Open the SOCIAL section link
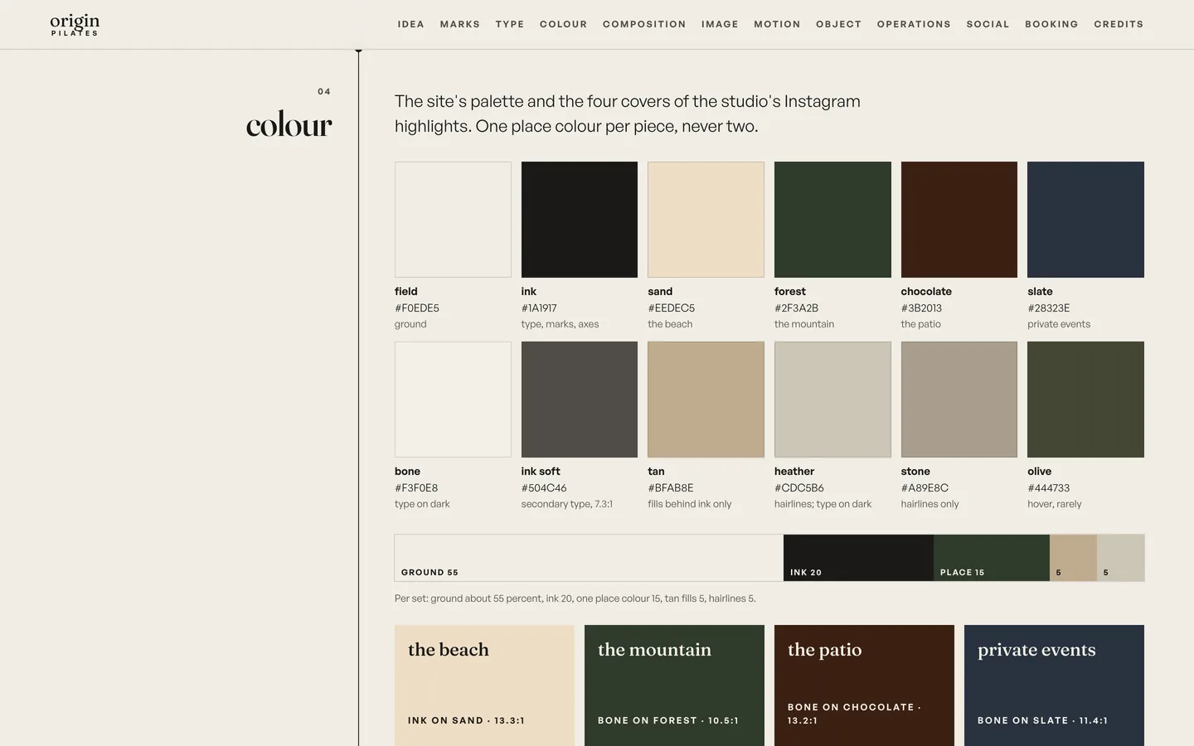This screenshot has width=1194, height=746. pyautogui.click(x=988, y=24)
